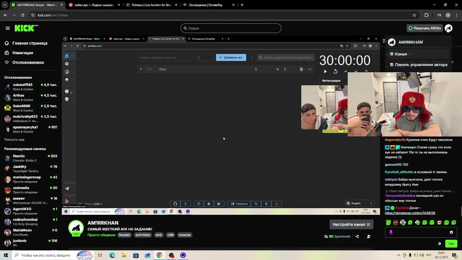
Task: Select AM1RRKHAN in the profile dropdown
Action: [410, 42]
